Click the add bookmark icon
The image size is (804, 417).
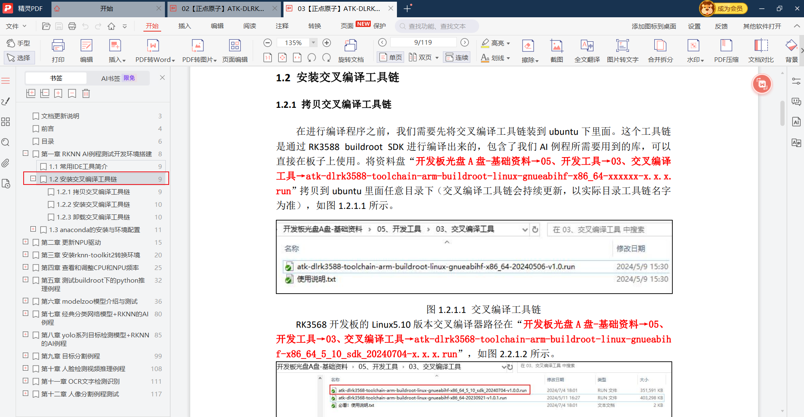click(58, 94)
